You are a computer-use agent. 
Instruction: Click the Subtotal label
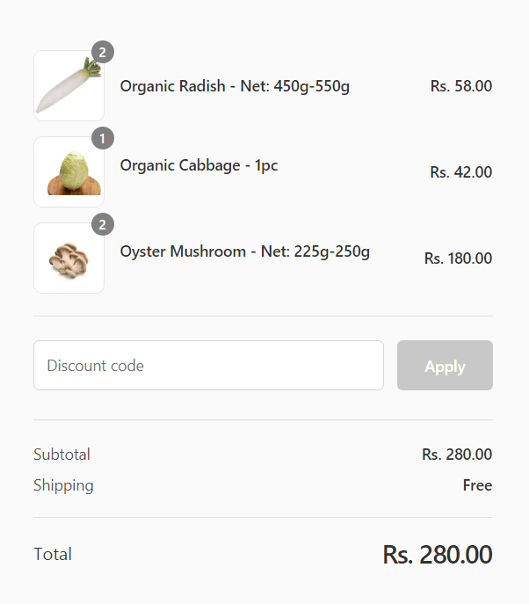click(62, 455)
